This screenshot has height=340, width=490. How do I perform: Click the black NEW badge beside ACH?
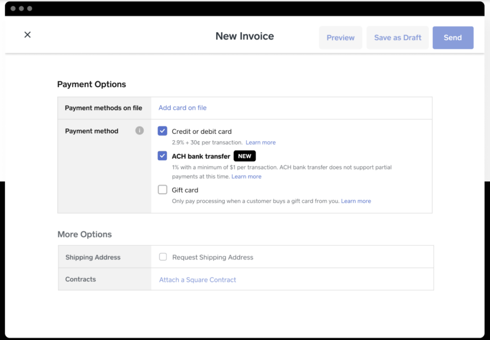245,156
